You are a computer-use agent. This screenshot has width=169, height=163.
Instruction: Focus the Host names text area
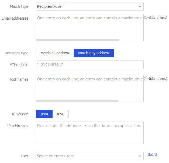point(90,88)
